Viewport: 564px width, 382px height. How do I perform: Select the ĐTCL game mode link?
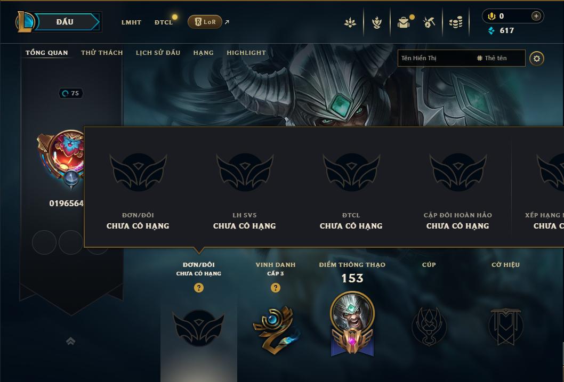point(164,22)
